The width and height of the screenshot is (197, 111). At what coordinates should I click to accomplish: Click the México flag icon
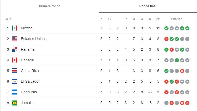click(x=15, y=28)
